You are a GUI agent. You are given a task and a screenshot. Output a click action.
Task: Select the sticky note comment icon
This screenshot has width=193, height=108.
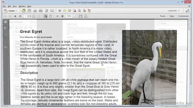pos(65,11)
